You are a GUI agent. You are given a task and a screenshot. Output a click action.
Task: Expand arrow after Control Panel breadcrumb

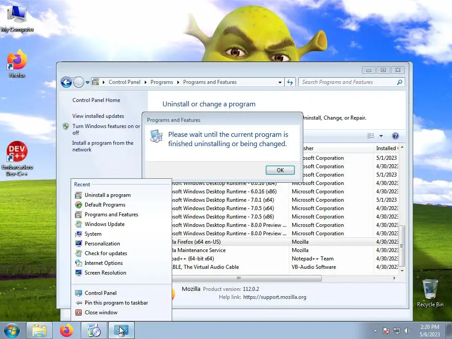pyautogui.click(x=145, y=83)
